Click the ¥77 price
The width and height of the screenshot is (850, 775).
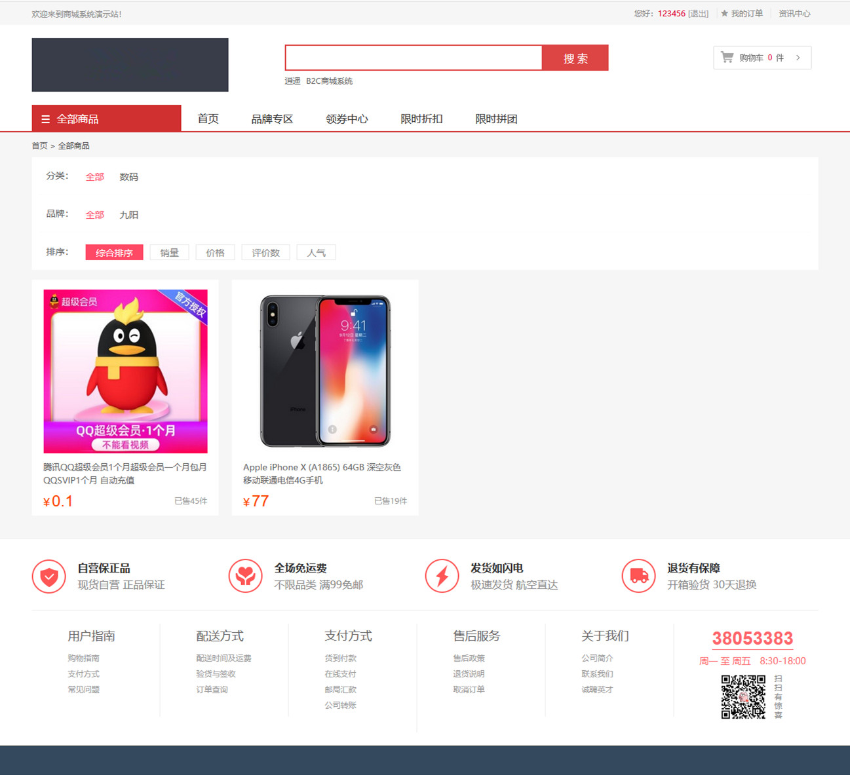(x=256, y=502)
